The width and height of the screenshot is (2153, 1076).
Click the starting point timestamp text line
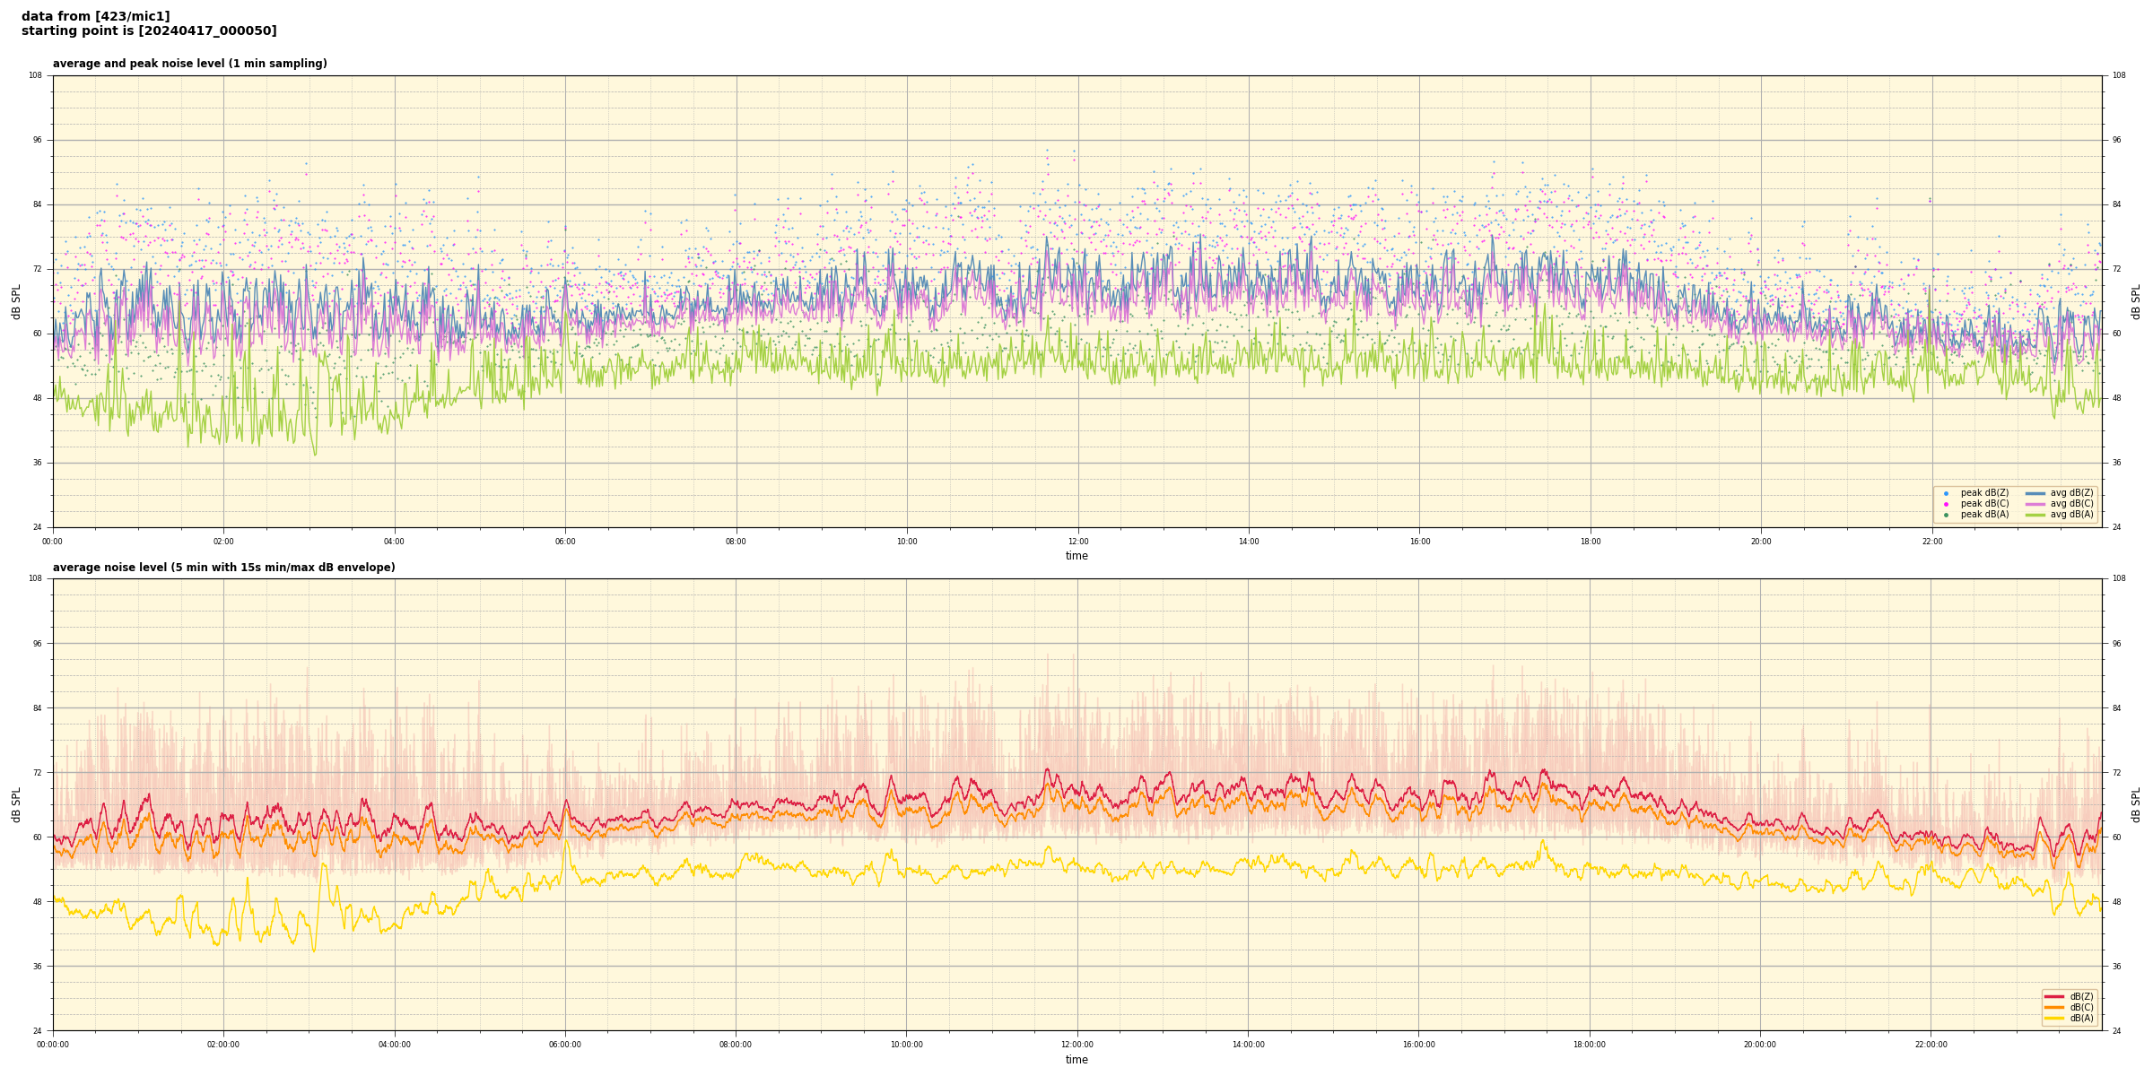tap(149, 31)
